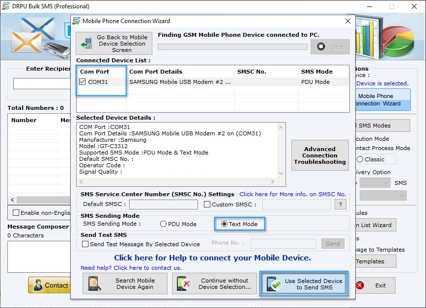Click the List Wizard button
The height and width of the screenshot is (308, 426).
coord(376,225)
